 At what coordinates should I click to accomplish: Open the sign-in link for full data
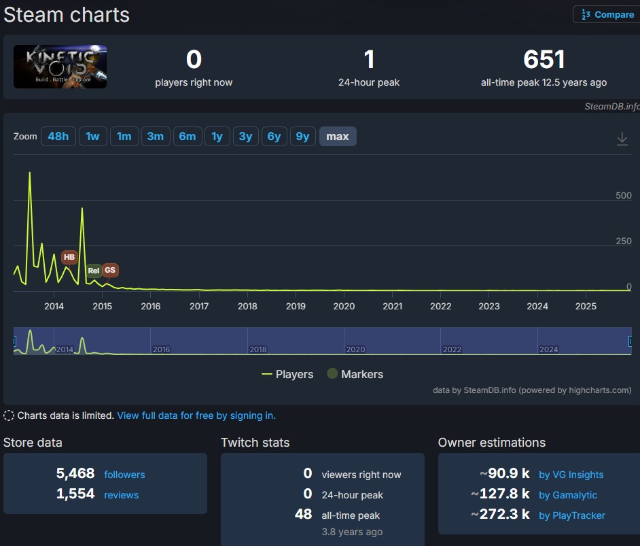click(196, 415)
